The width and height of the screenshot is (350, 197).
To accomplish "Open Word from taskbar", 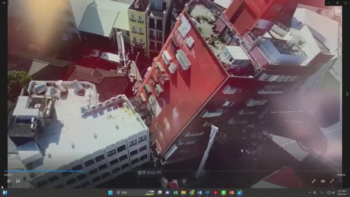I will pyautogui.click(x=199, y=193).
